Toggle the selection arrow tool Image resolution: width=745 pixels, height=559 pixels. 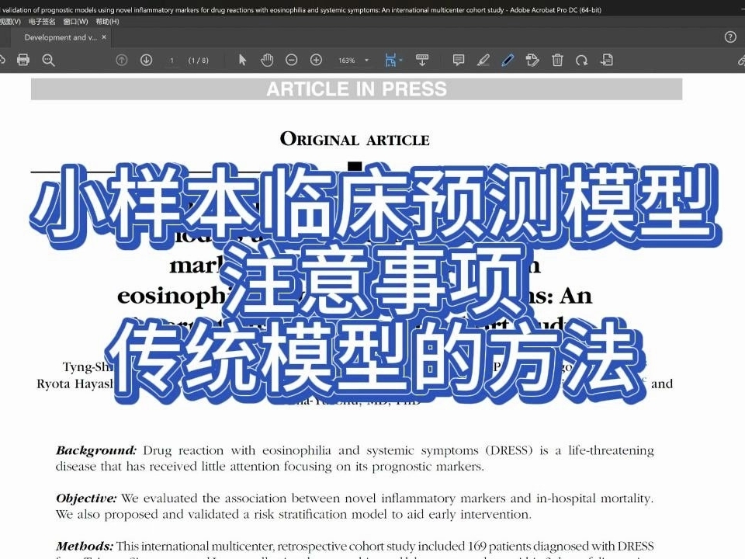242,60
